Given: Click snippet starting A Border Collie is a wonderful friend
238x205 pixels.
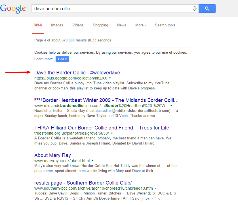Looking at the screenshot, I should [103, 141].
